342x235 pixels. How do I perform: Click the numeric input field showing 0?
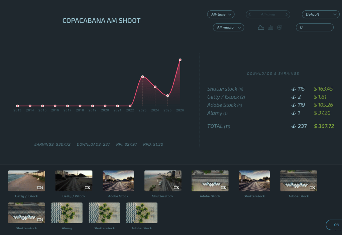[x=315, y=27]
